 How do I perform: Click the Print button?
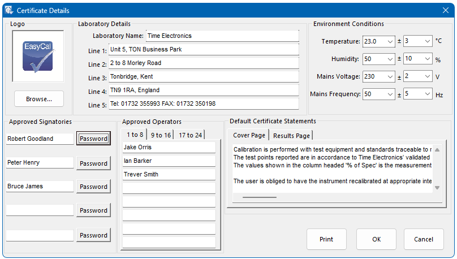(x=326, y=239)
